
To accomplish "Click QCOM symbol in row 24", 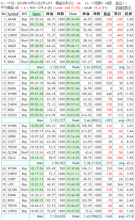I will 12,153.
